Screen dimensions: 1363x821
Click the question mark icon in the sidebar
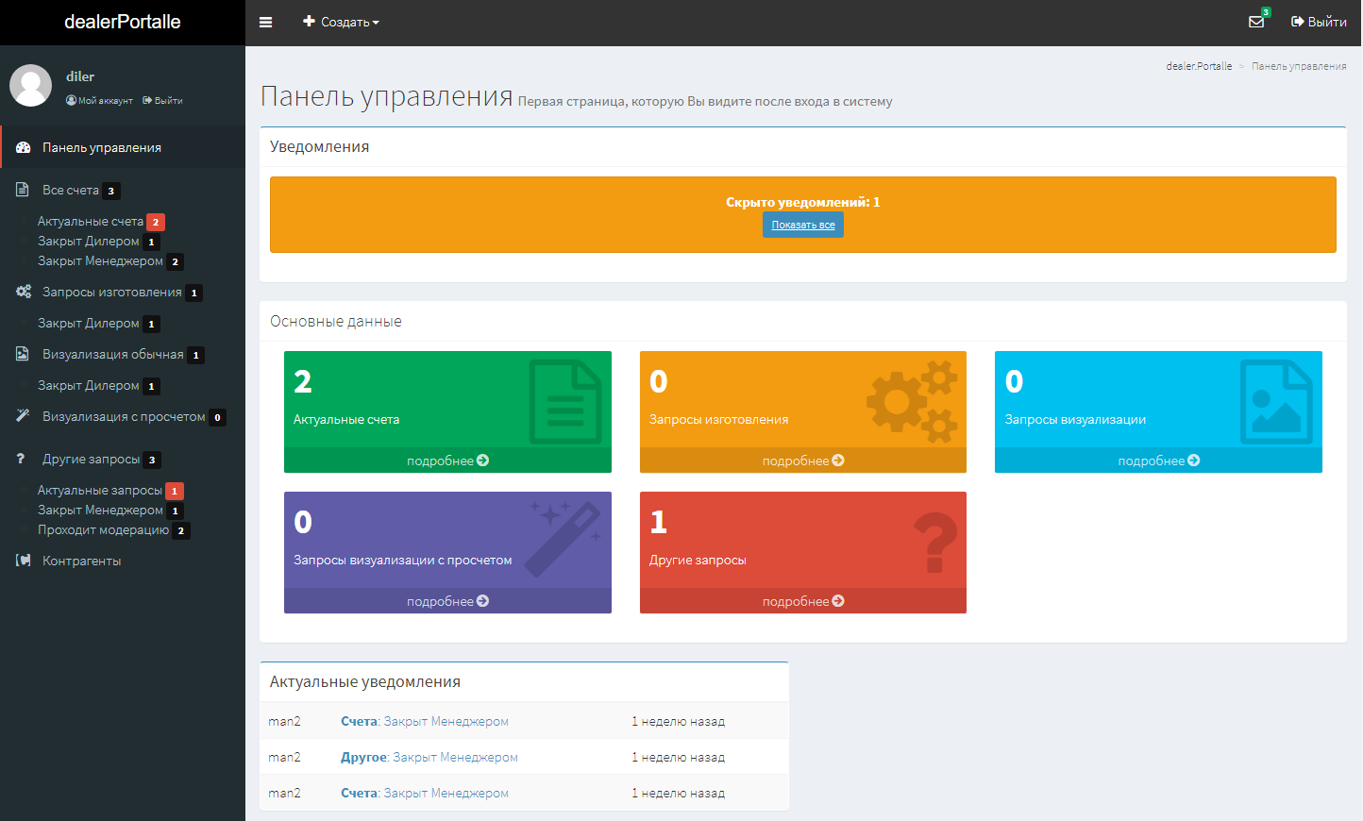point(21,459)
